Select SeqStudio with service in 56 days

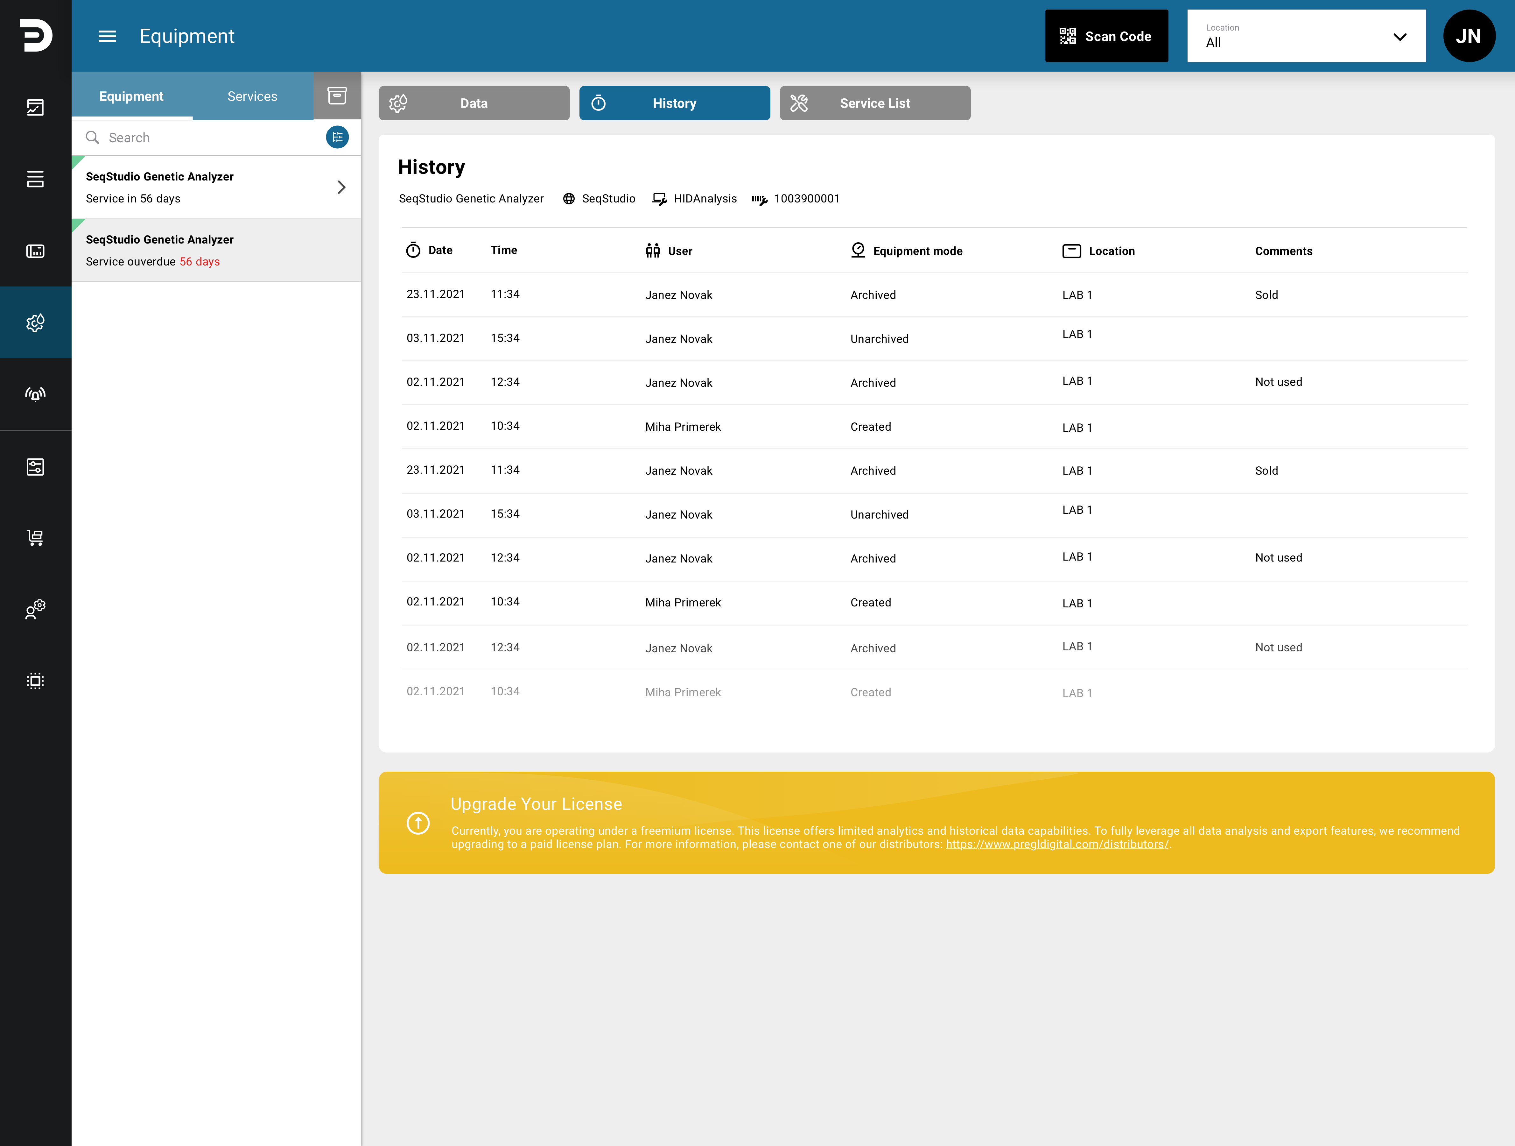click(216, 187)
